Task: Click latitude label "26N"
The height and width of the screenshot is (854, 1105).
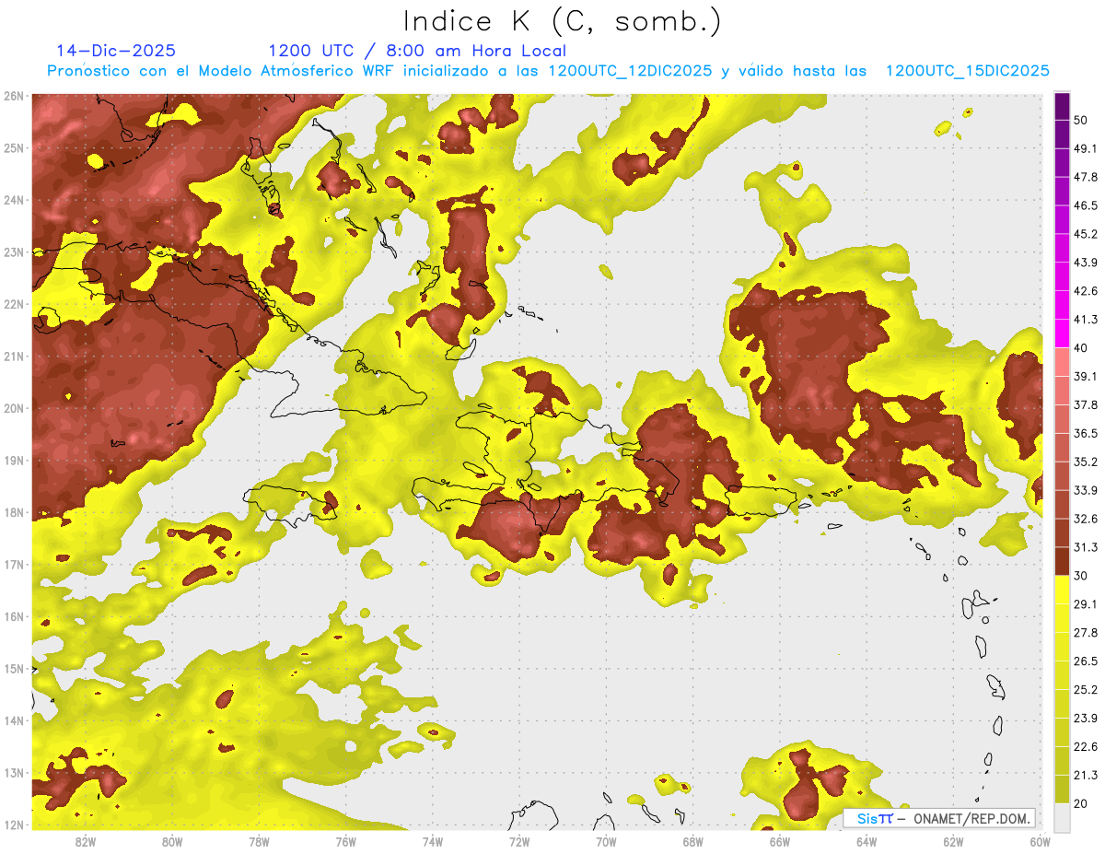Action: point(14,96)
